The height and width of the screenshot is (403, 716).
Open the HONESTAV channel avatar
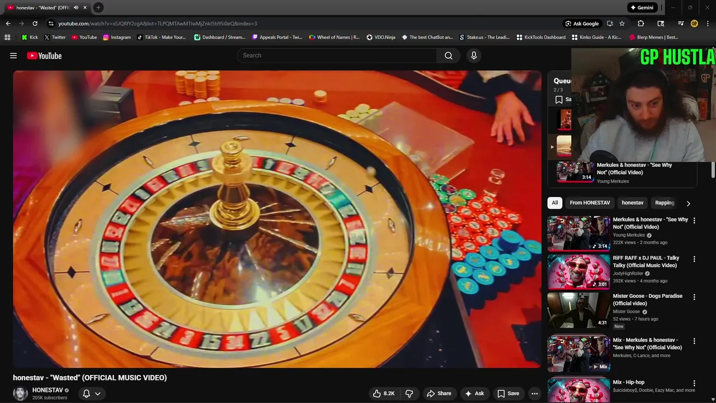click(x=21, y=393)
